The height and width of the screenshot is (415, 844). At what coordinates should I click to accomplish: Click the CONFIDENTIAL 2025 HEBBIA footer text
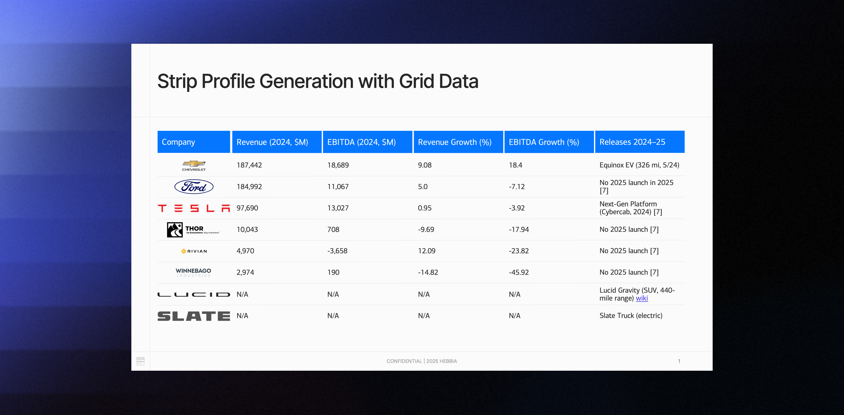pyautogui.click(x=422, y=361)
